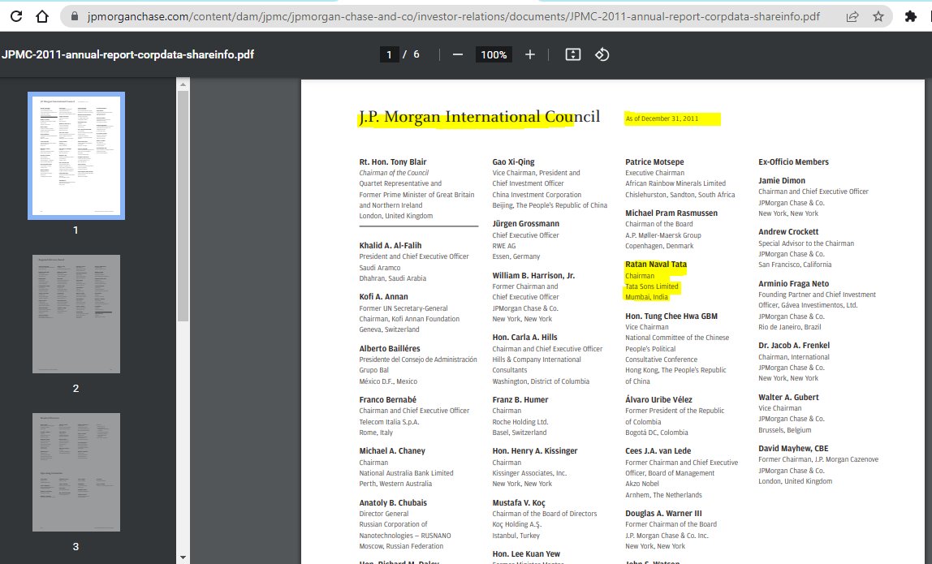Click the name Cees J.A. van Lede
This screenshot has width=932, height=564.
coord(658,451)
